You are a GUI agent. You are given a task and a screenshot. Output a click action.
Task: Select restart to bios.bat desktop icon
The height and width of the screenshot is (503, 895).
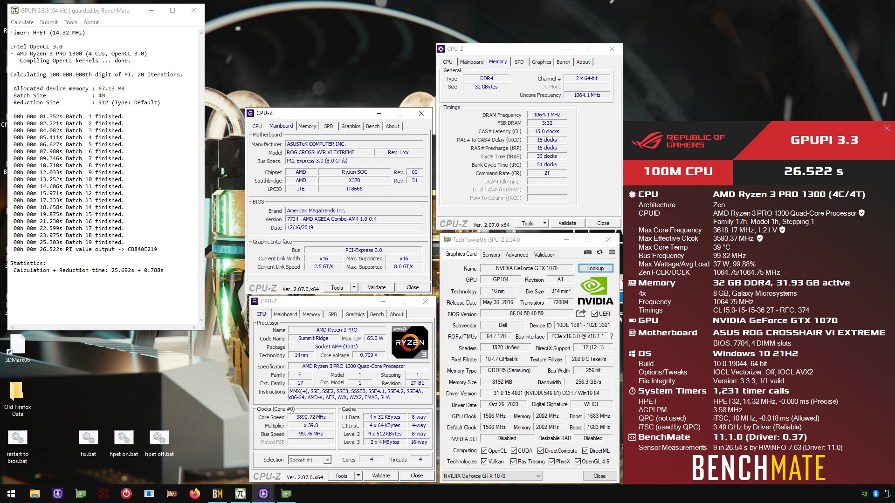(17, 447)
